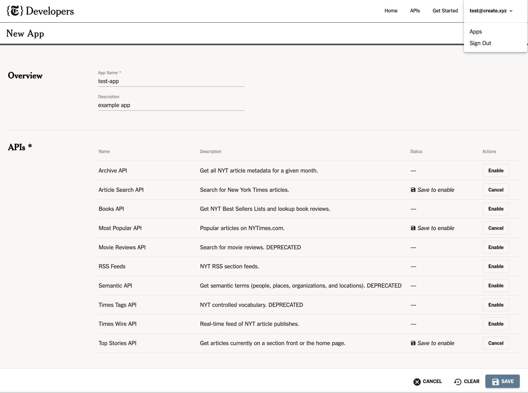
Task: Click the X icon on the bottom Cancel button
Action: [417, 382]
